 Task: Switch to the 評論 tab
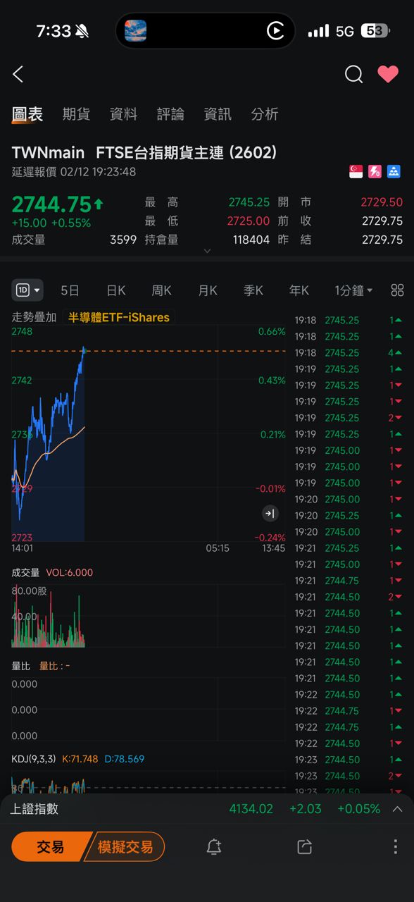point(170,114)
